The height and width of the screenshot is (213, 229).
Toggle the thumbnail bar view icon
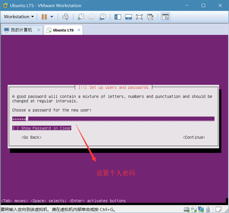pos(128,17)
